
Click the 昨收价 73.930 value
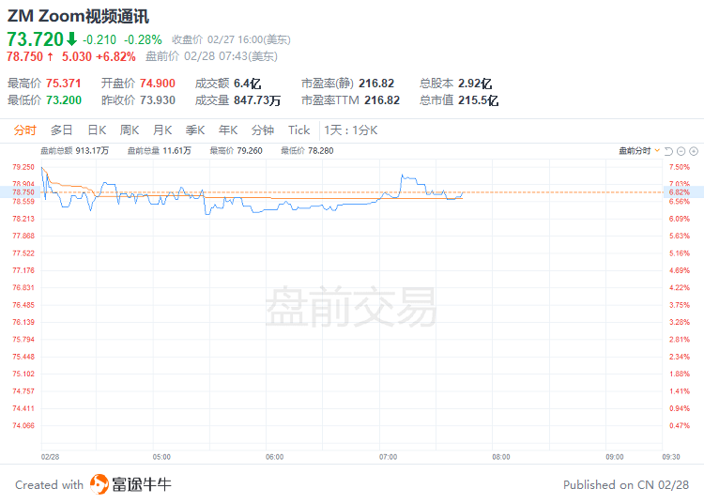pos(157,100)
